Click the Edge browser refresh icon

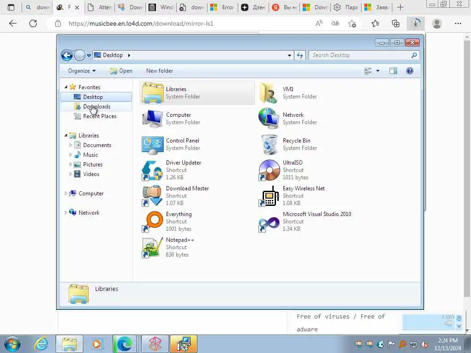pyautogui.click(x=33, y=23)
